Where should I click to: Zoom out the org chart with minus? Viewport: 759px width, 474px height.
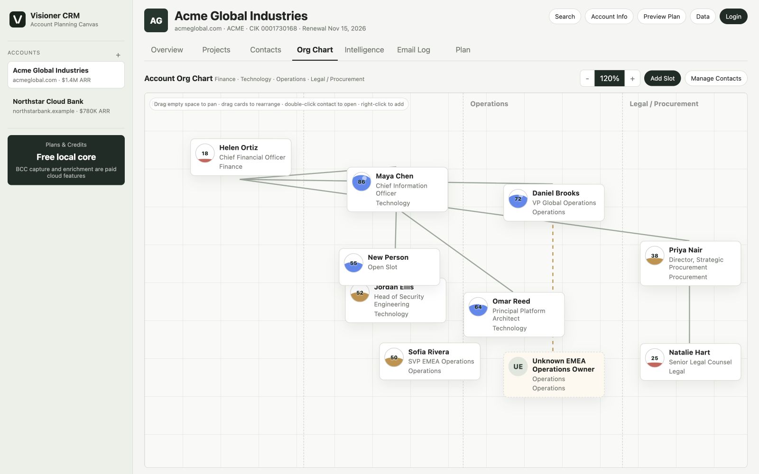(587, 78)
